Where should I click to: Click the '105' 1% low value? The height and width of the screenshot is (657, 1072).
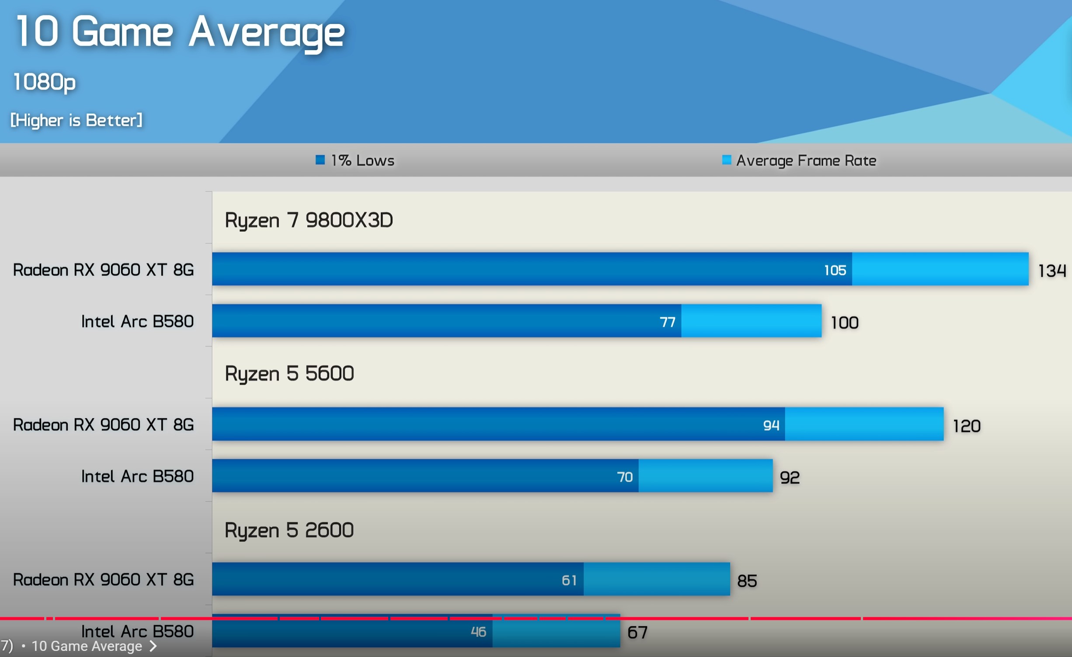(835, 270)
